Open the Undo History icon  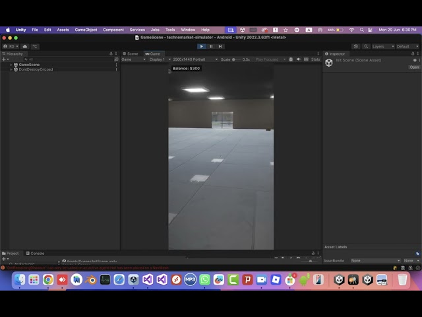coord(356,46)
